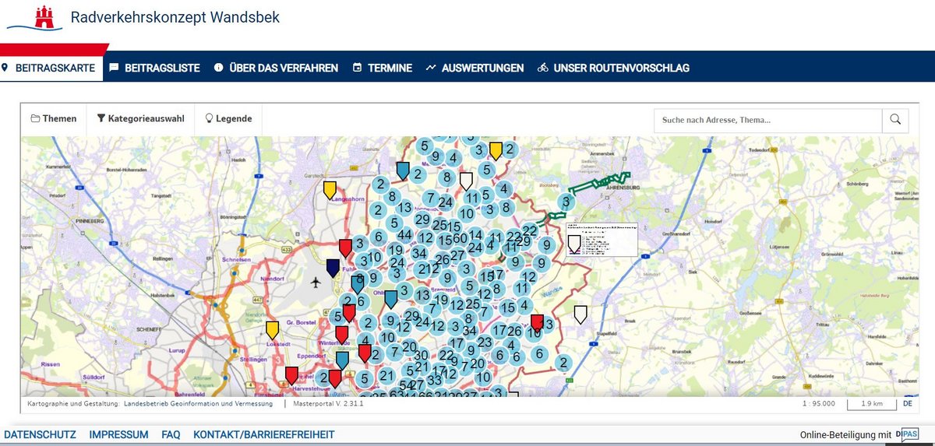
Task: Click the yellow marker near Lokstedt
Action: point(272,330)
